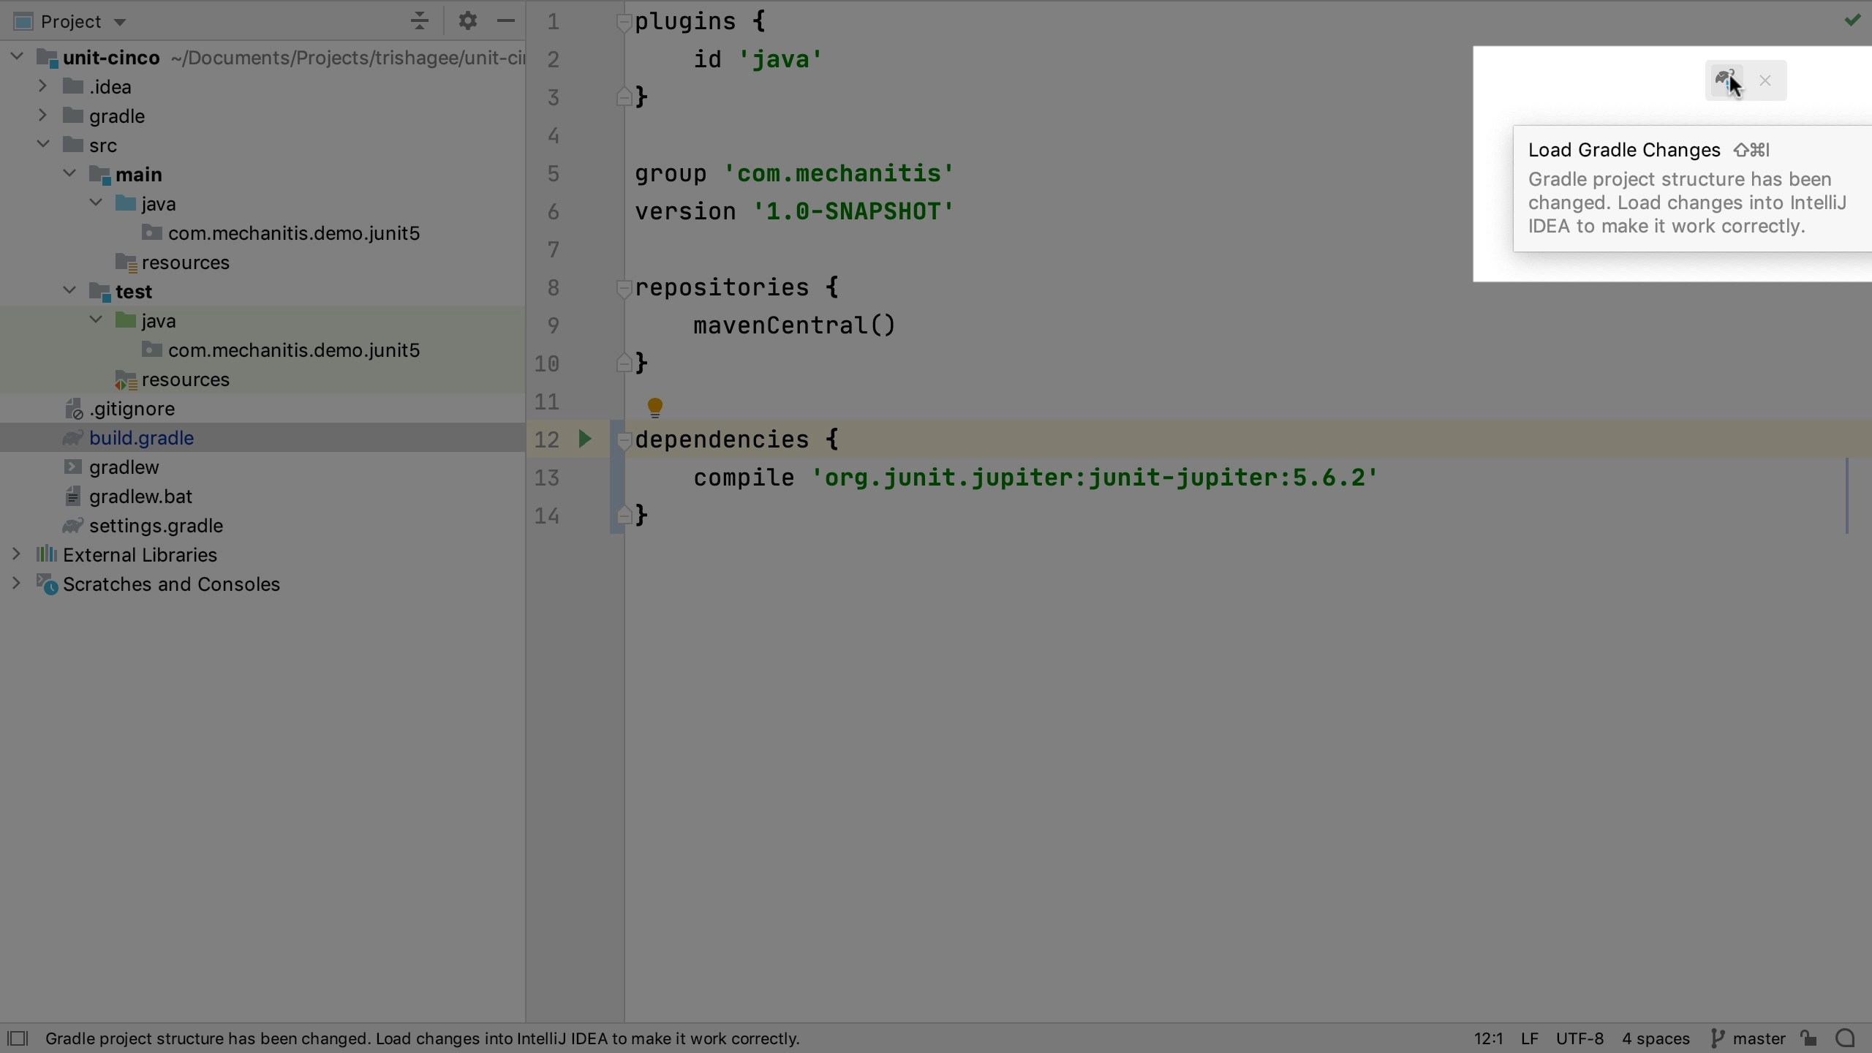Select the gradlew.bat file
The image size is (1872, 1053).
click(x=140, y=496)
